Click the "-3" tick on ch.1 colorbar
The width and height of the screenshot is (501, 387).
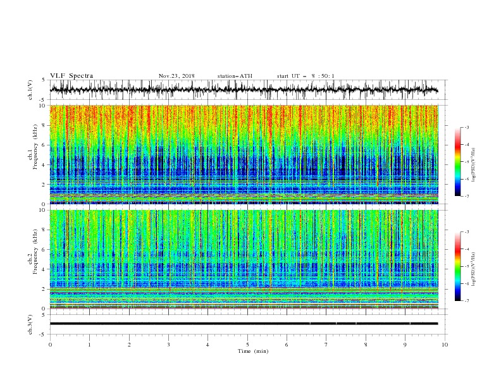[467, 127]
